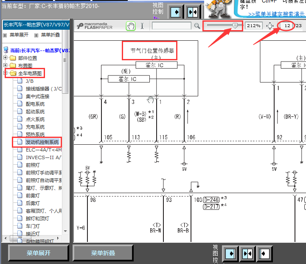Click the mechanic mascot image
Image resolution: width=306 pixels, height=264 pixels.
pos(218,9)
